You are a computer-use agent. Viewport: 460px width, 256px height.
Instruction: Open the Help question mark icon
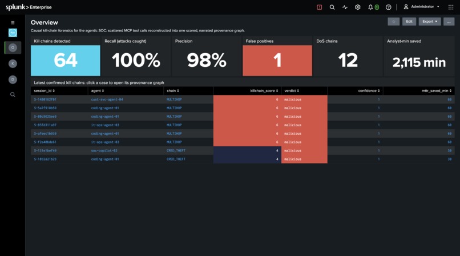(389, 7)
